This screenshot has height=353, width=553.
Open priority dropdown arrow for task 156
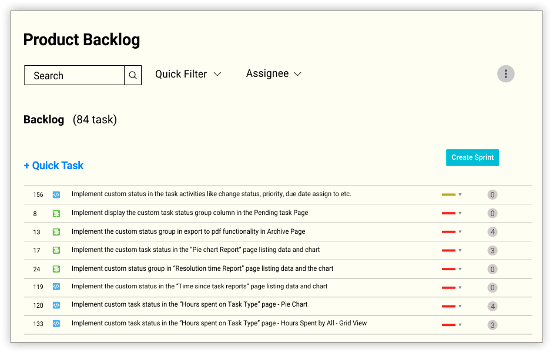tap(460, 194)
